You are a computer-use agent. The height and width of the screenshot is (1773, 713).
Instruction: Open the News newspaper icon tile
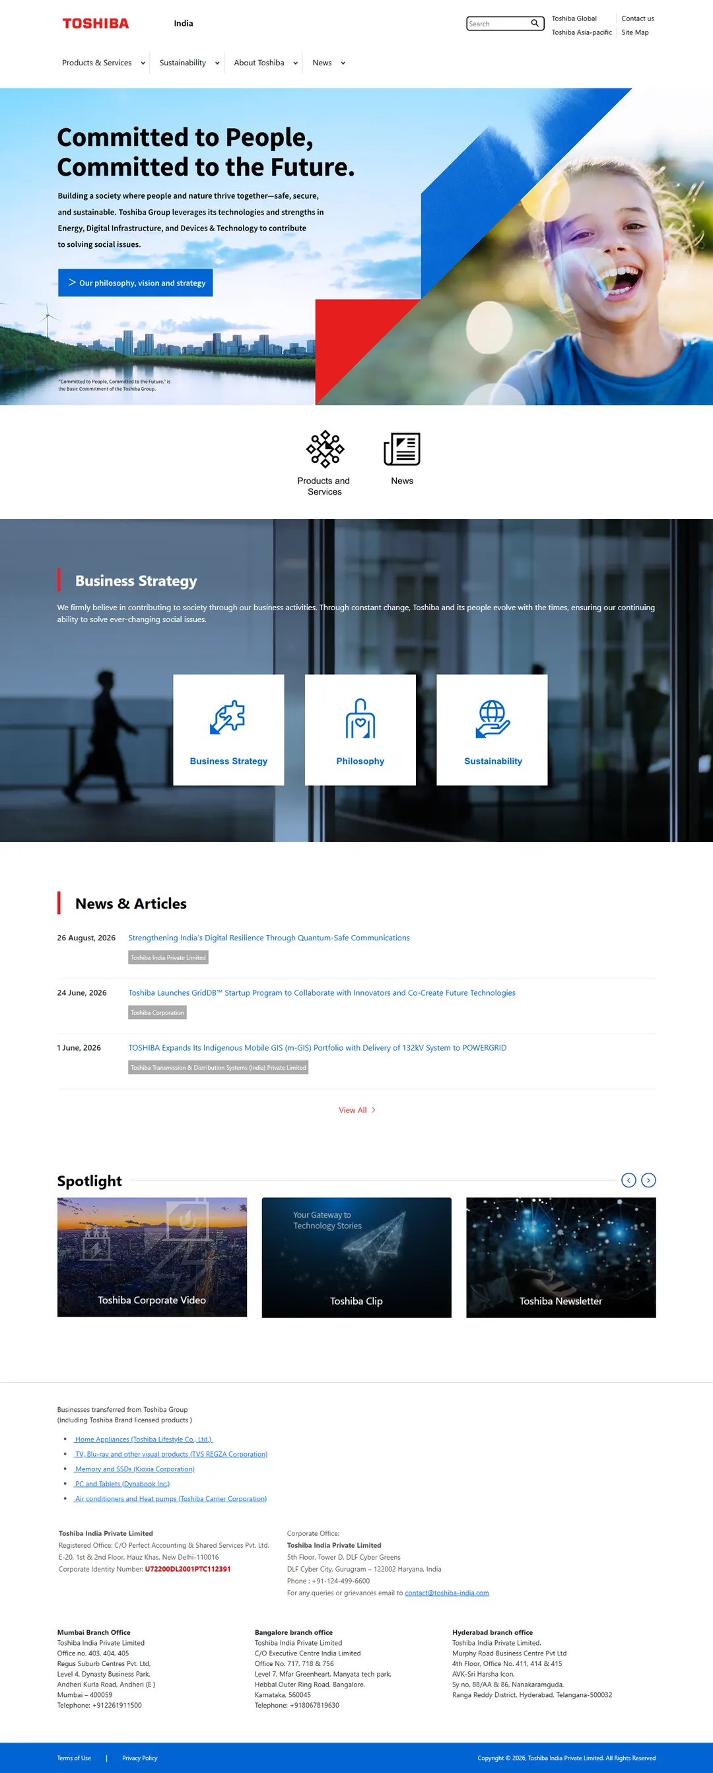pyautogui.click(x=402, y=458)
